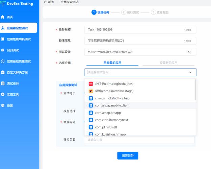Open the custom solutions menu item

(17, 72)
